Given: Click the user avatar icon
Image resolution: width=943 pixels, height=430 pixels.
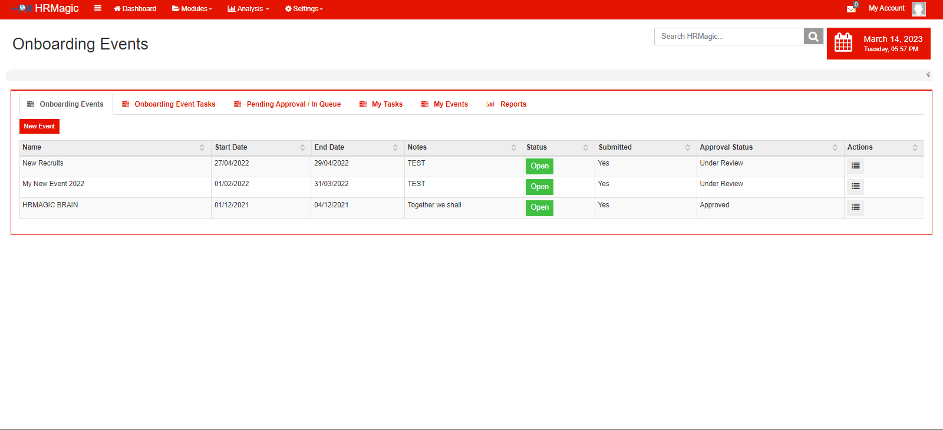Looking at the screenshot, I should pyautogui.click(x=918, y=9).
